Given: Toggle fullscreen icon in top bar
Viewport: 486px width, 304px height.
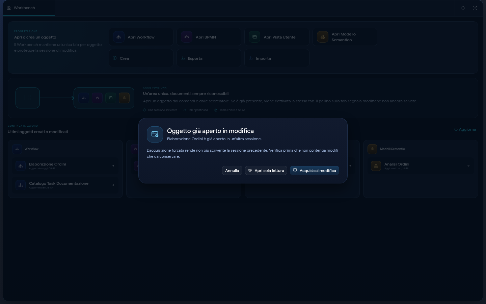Looking at the screenshot, I should point(475,8).
